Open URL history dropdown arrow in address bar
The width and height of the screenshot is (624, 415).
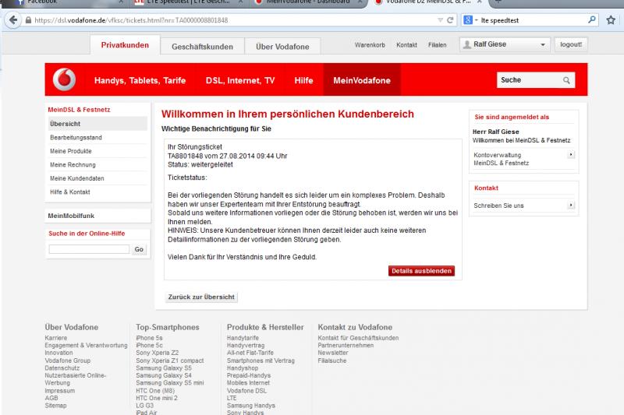pos(440,20)
